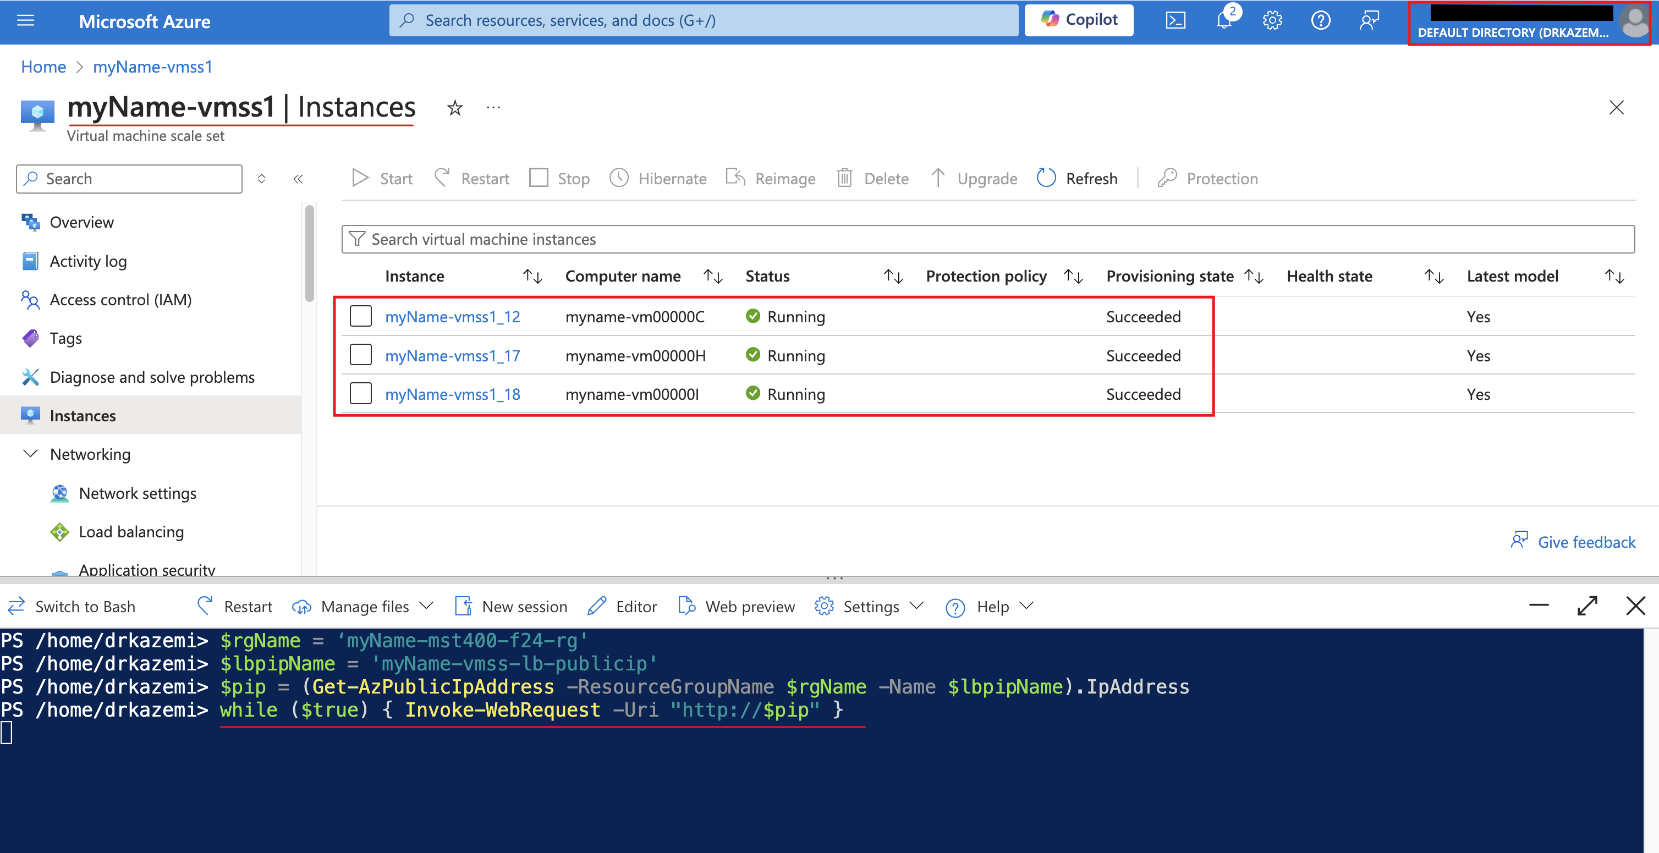This screenshot has width=1659, height=853.
Task: Open the more options ellipsis beside title
Action: [x=493, y=107]
